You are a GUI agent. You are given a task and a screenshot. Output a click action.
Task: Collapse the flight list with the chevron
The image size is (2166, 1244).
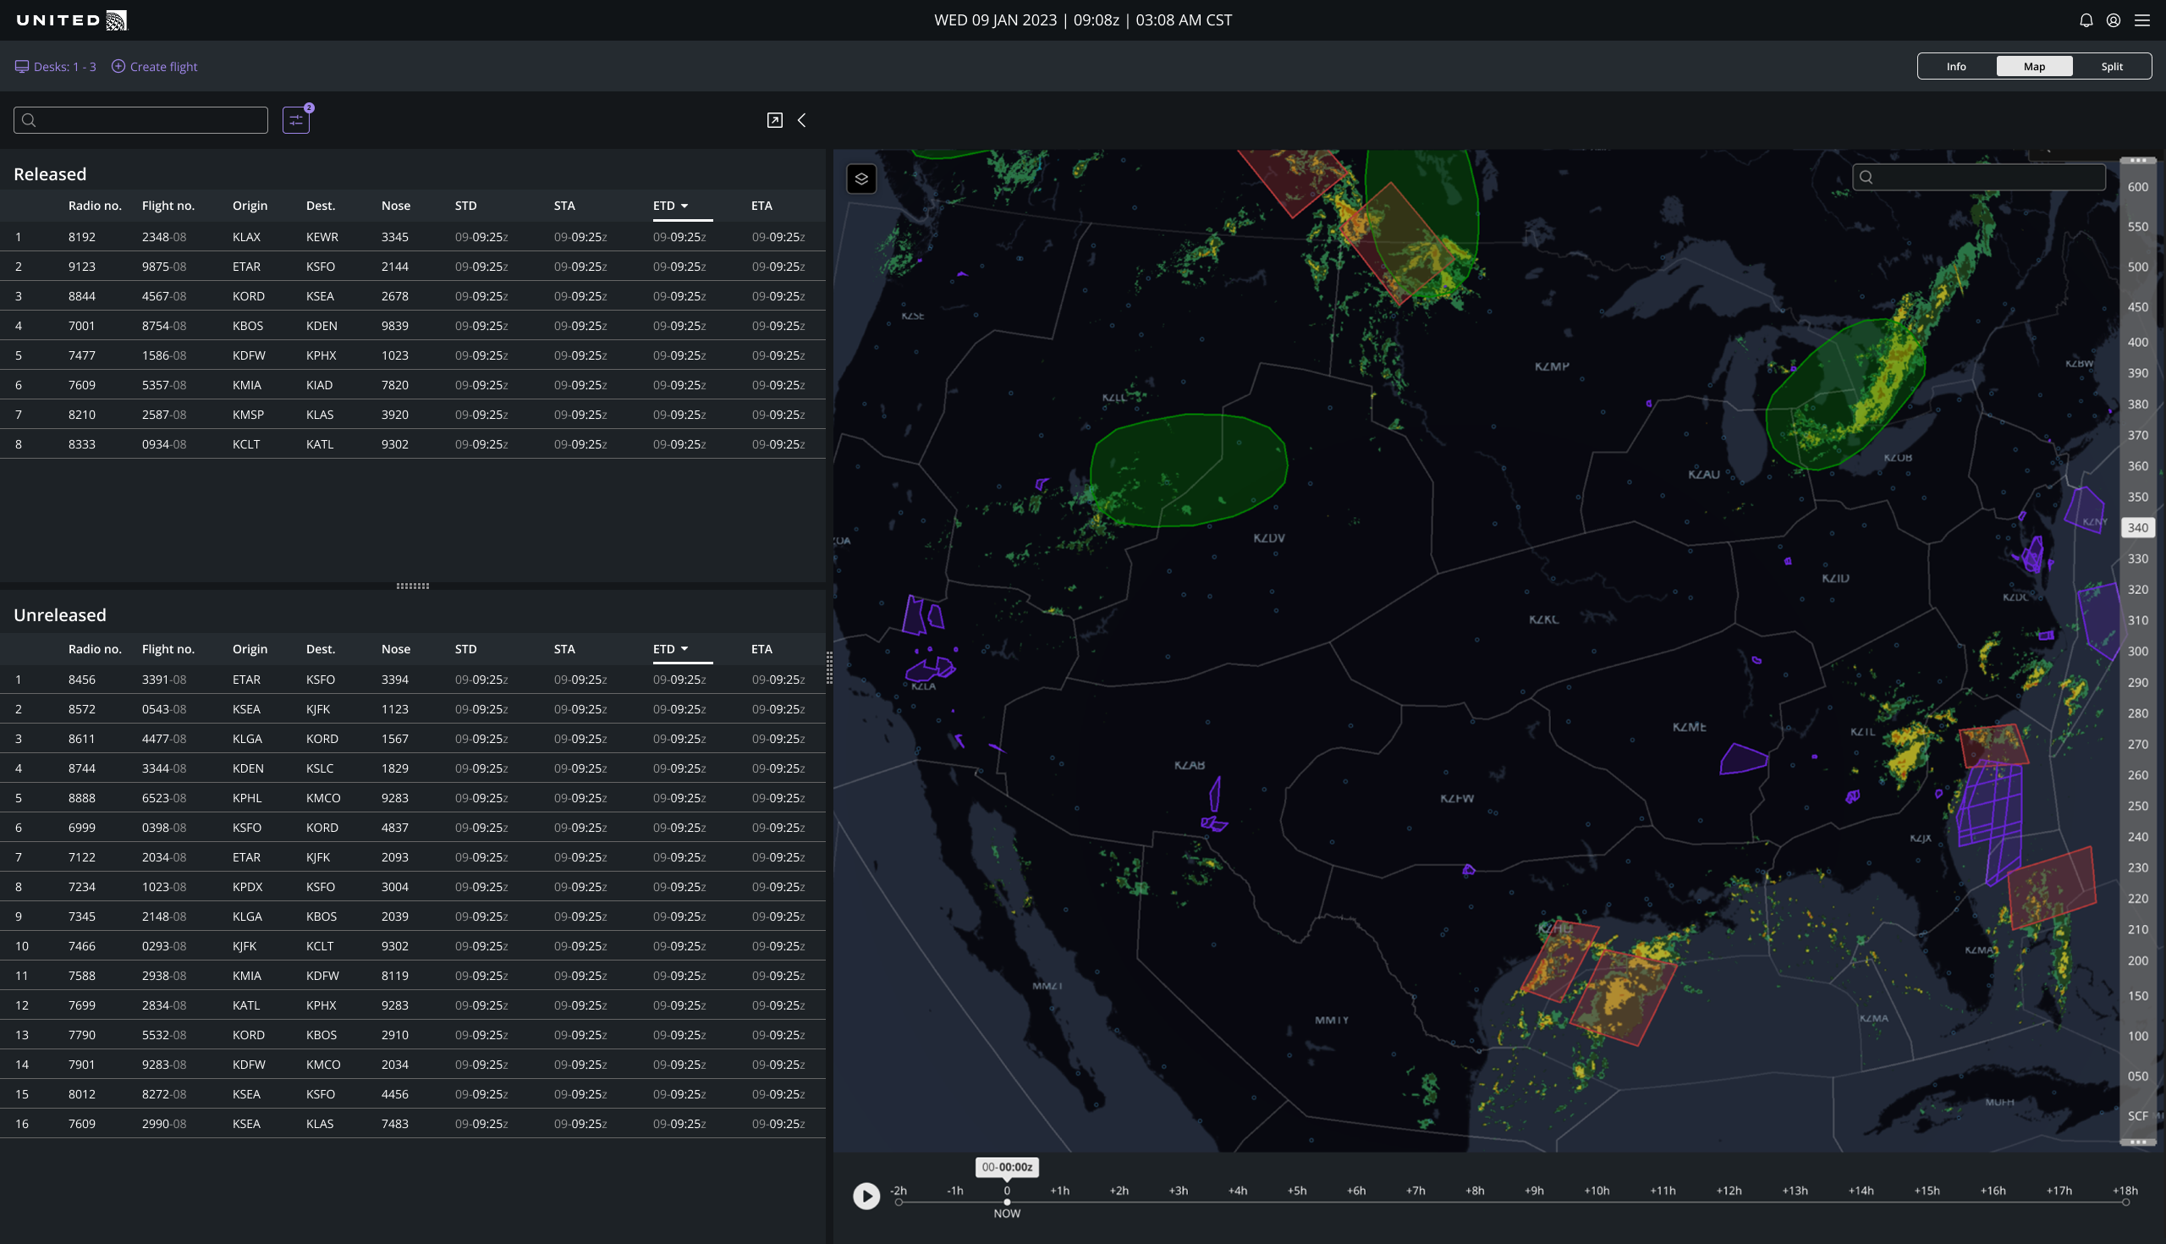click(802, 120)
